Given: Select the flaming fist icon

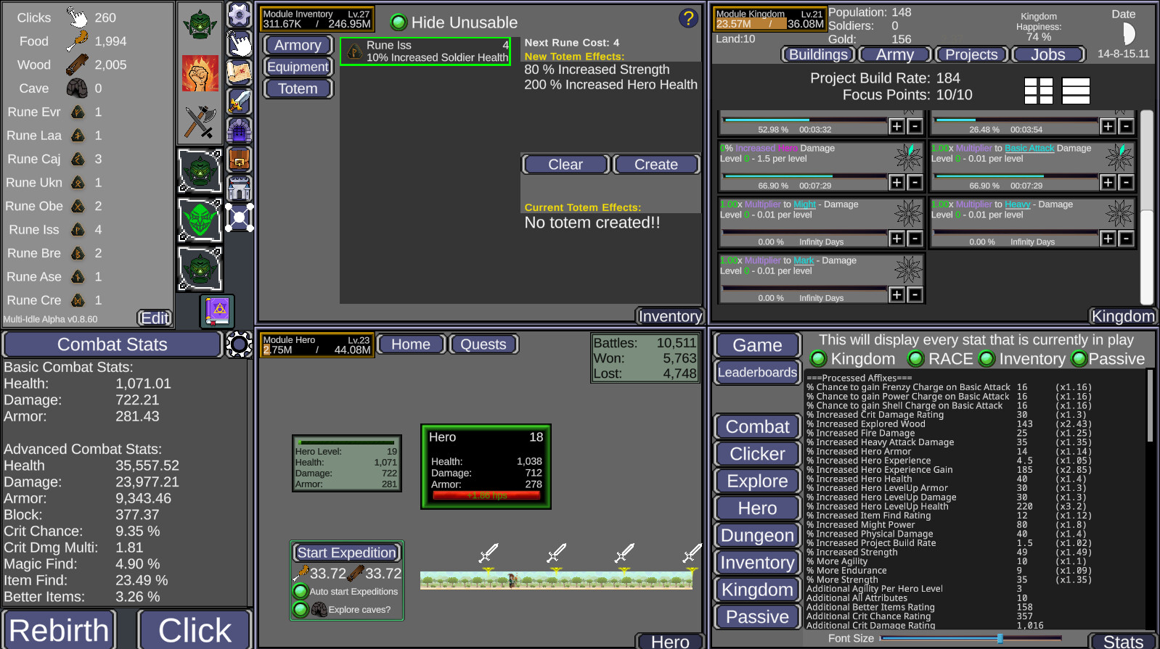Looking at the screenshot, I should click(x=200, y=73).
